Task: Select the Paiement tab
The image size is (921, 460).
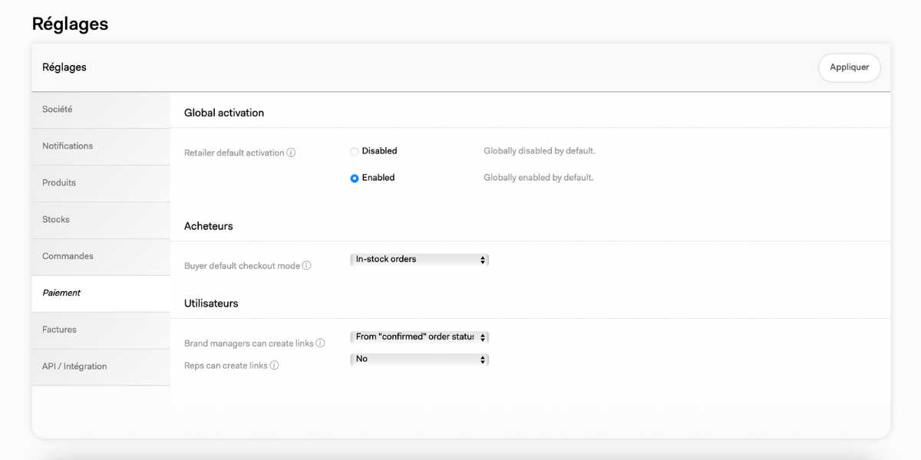Action: (101, 294)
